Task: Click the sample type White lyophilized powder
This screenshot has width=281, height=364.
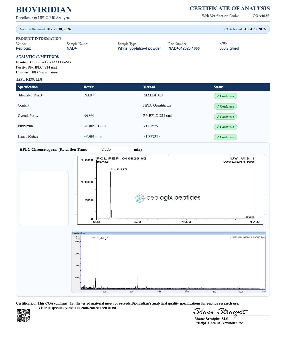Action: (x=139, y=48)
